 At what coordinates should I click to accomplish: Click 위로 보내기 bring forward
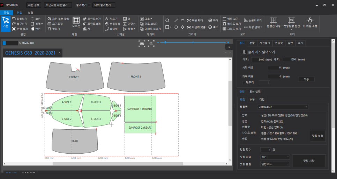(149, 24)
